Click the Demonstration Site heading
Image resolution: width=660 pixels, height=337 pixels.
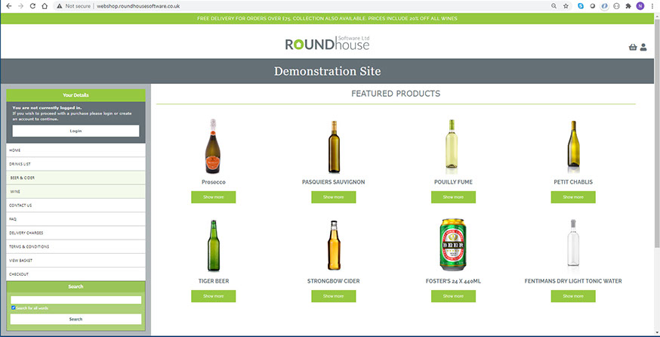[x=328, y=71]
